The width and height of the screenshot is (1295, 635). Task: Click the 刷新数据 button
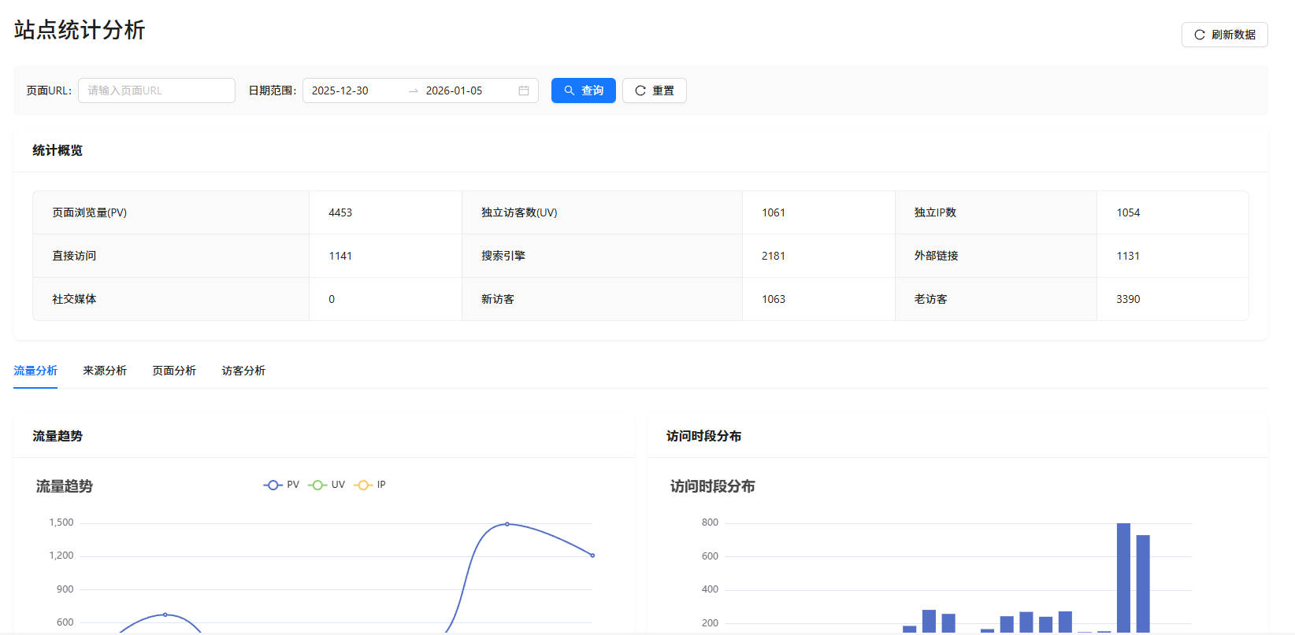point(1224,35)
